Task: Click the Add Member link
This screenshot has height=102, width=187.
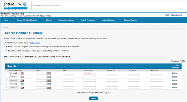Action: tap(176, 66)
